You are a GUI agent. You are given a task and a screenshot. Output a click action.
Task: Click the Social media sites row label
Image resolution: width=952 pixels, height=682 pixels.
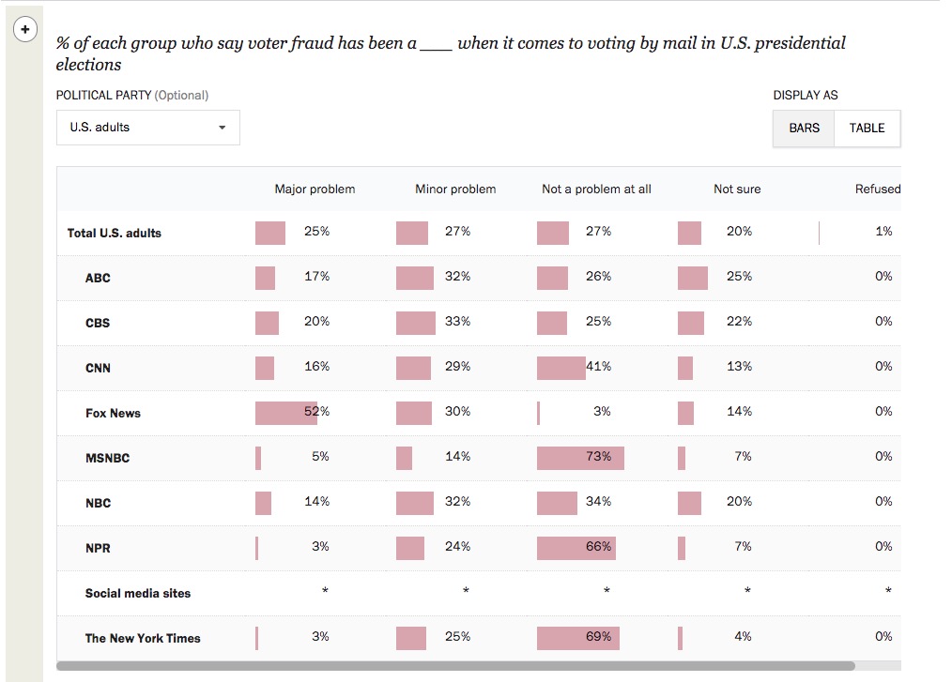[x=137, y=594]
